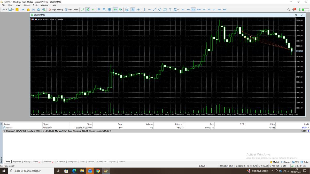Open VPS link in Toolbox footer
Viewport: 310px width, 174px height.
click(296, 162)
